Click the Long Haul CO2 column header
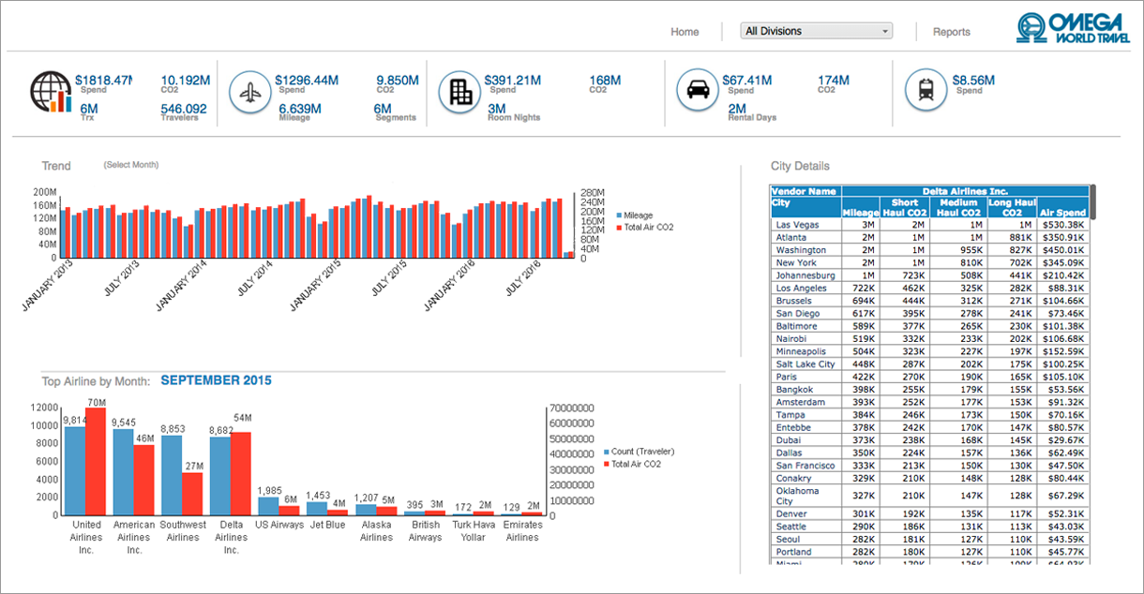This screenshot has width=1144, height=594. (1011, 208)
